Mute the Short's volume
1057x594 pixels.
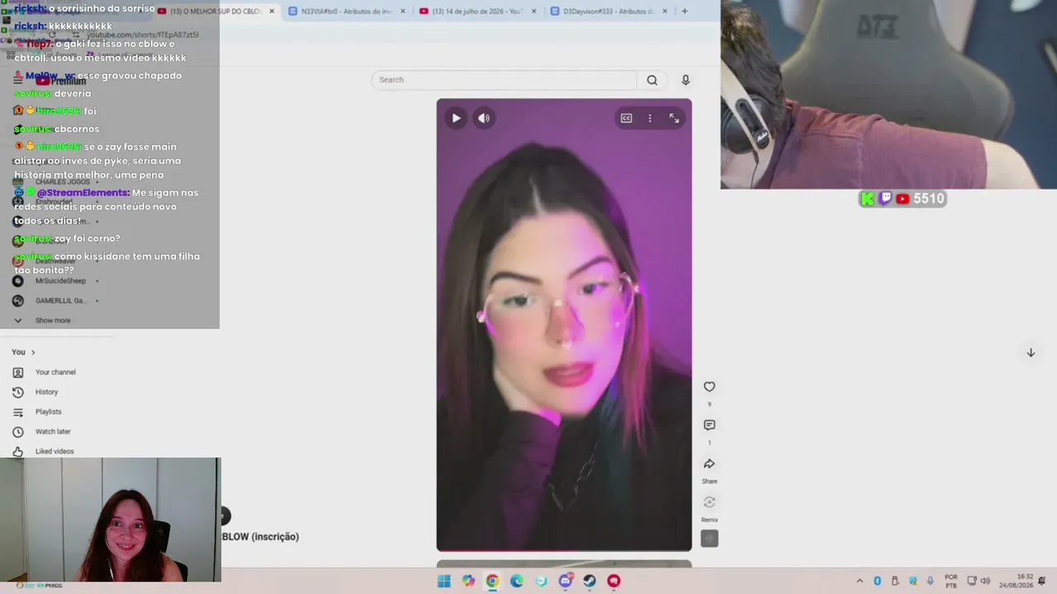[484, 118]
